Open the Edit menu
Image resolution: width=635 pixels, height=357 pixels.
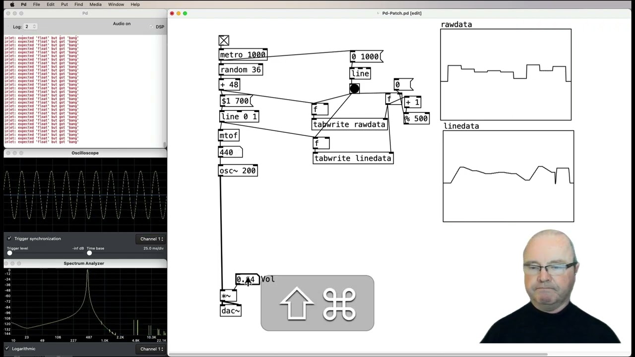[51, 4]
